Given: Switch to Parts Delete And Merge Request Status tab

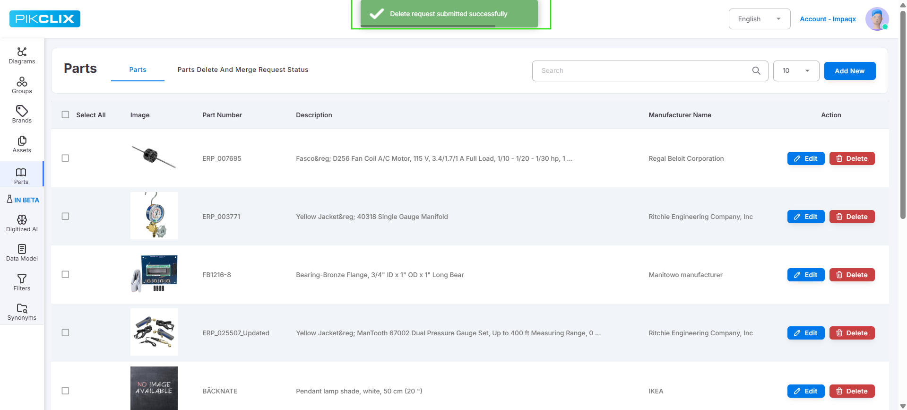Looking at the screenshot, I should [243, 70].
